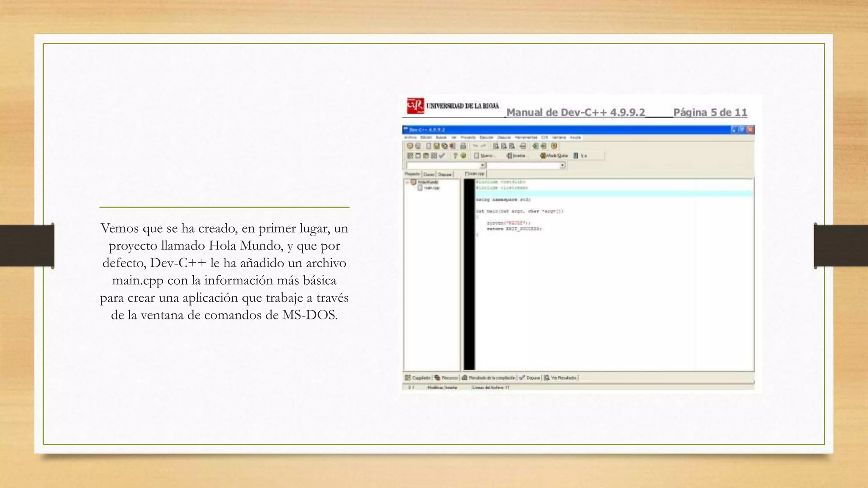
Task: Open the Ver menu
Action: click(x=453, y=137)
